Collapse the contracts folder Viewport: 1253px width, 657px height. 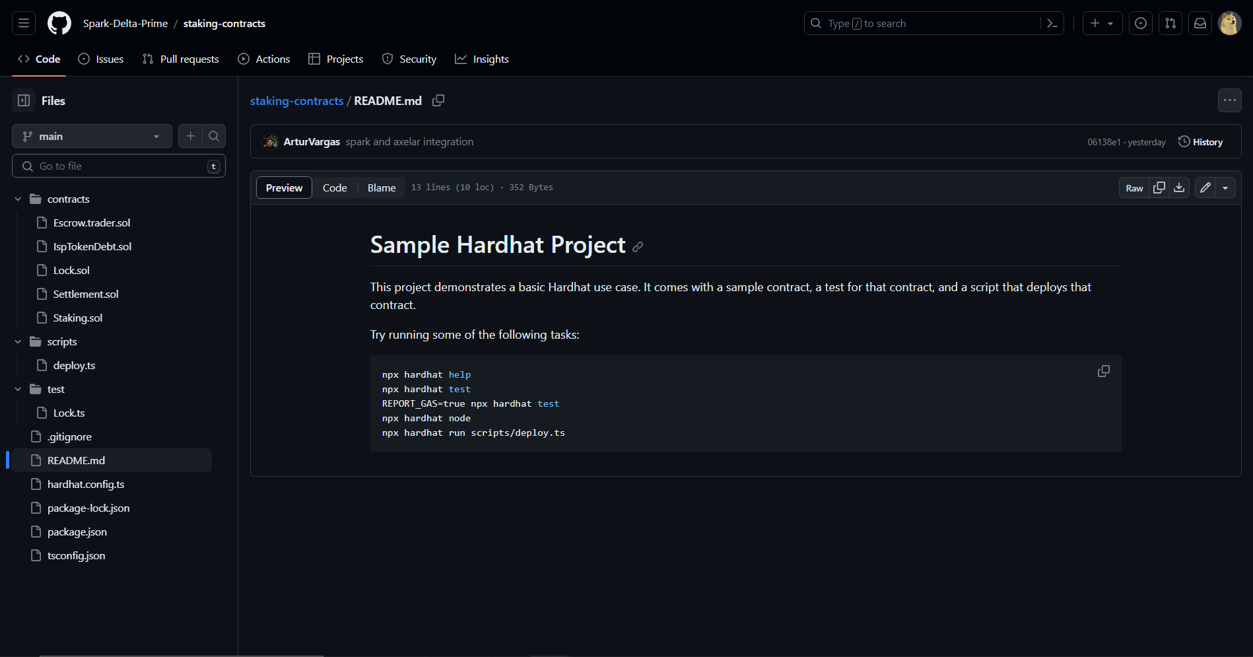(x=18, y=199)
